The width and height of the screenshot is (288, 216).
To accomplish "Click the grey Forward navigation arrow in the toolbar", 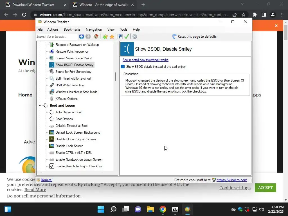I will (88, 37).
